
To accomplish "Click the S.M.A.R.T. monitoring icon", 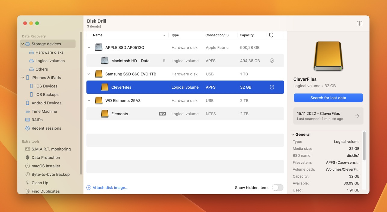I will coord(27,149).
